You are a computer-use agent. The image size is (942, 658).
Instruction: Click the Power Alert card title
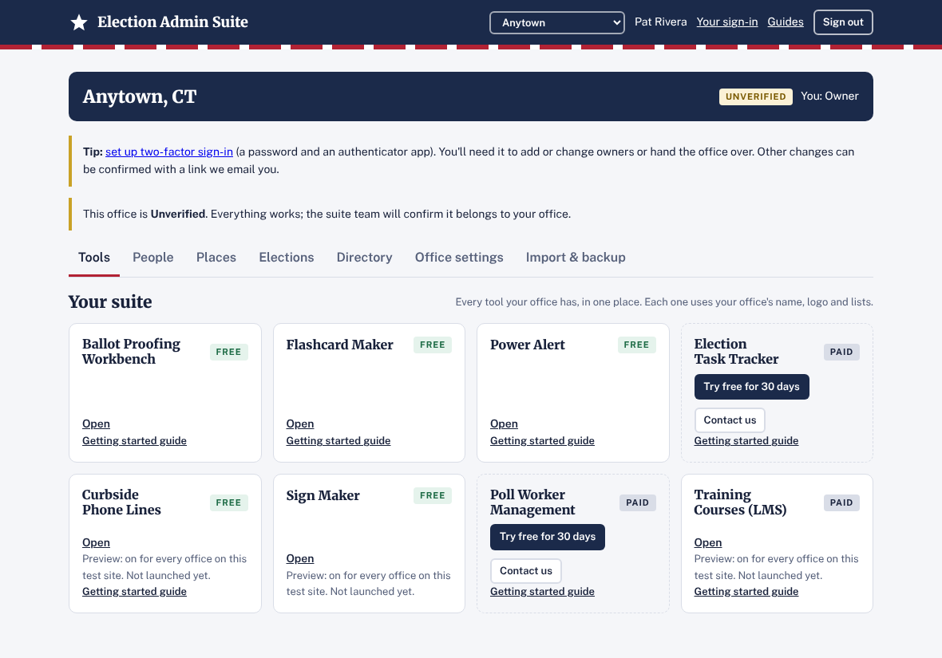pyautogui.click(x=528, y=345)
